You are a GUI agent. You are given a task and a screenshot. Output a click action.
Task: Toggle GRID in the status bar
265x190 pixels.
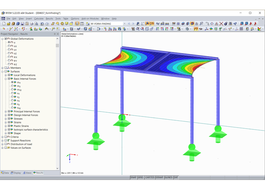(141, 177)
